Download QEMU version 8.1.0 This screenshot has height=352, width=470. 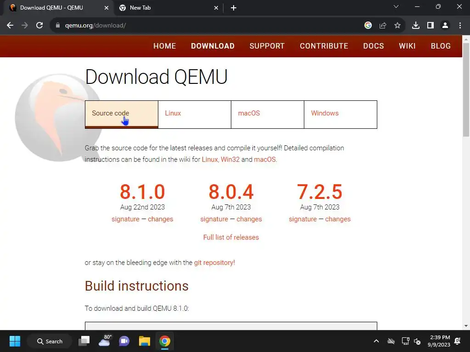coord(142,192)
